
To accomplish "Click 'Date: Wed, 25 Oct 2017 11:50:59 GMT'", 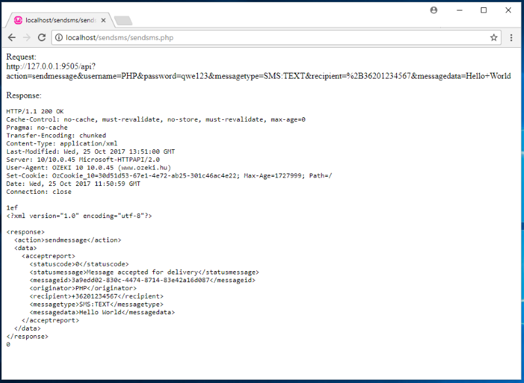I will click(x=73, y=183).
